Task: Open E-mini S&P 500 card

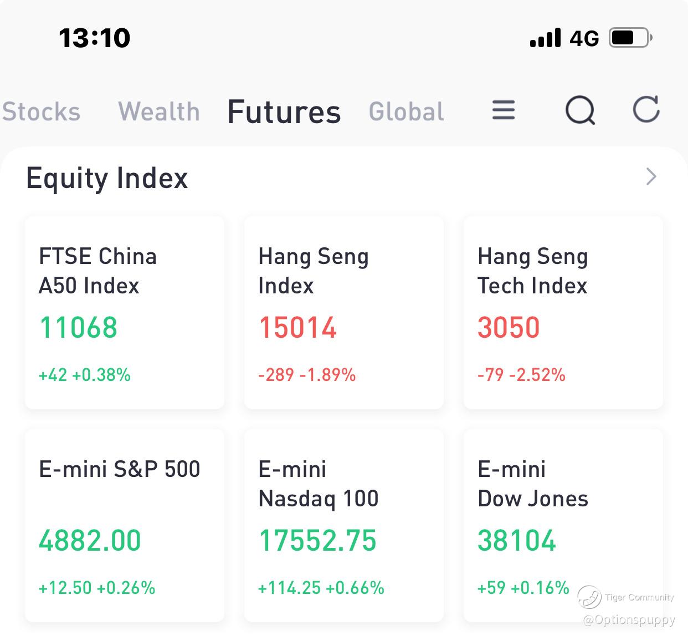Action: (125, 525)
